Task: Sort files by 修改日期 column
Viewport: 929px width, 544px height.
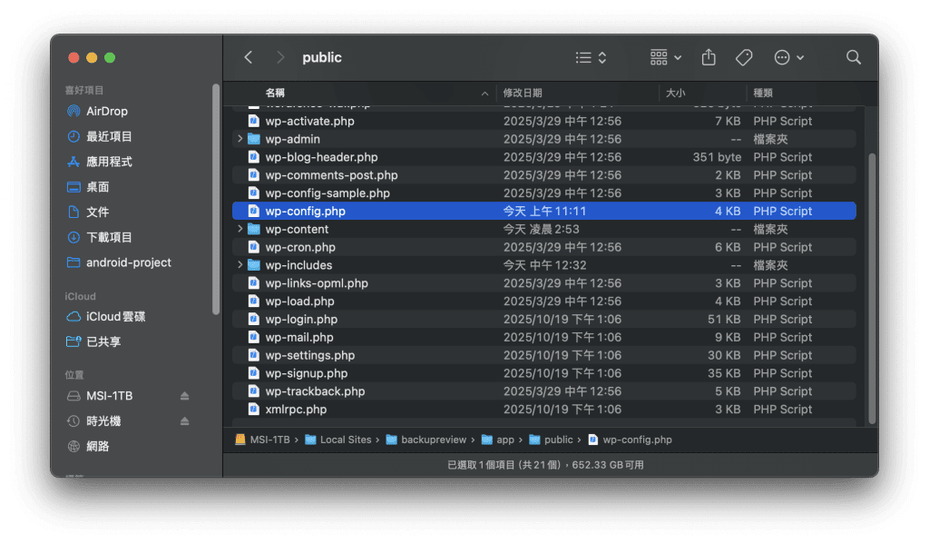Action: tap(523, 93)
